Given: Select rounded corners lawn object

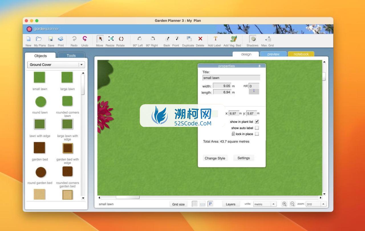Looking at the screenshot, I should (x=67, y=101).
